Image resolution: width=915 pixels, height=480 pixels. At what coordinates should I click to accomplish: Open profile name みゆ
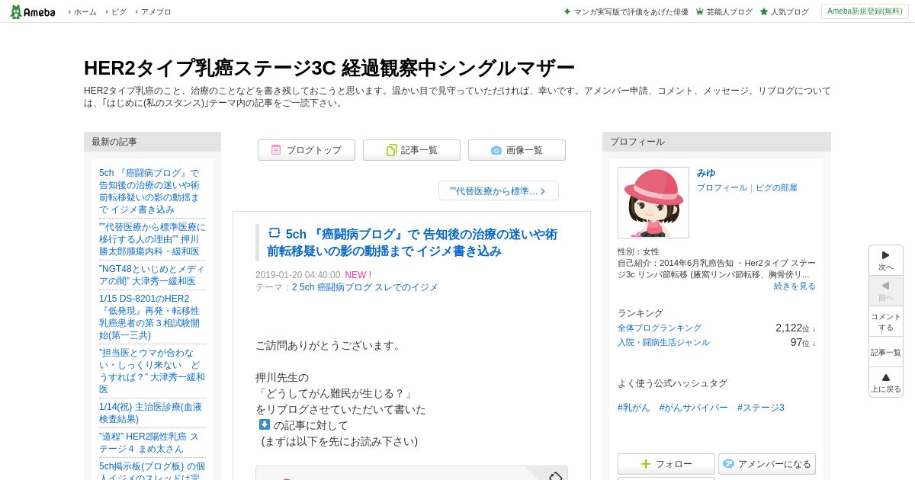[706, 173]
